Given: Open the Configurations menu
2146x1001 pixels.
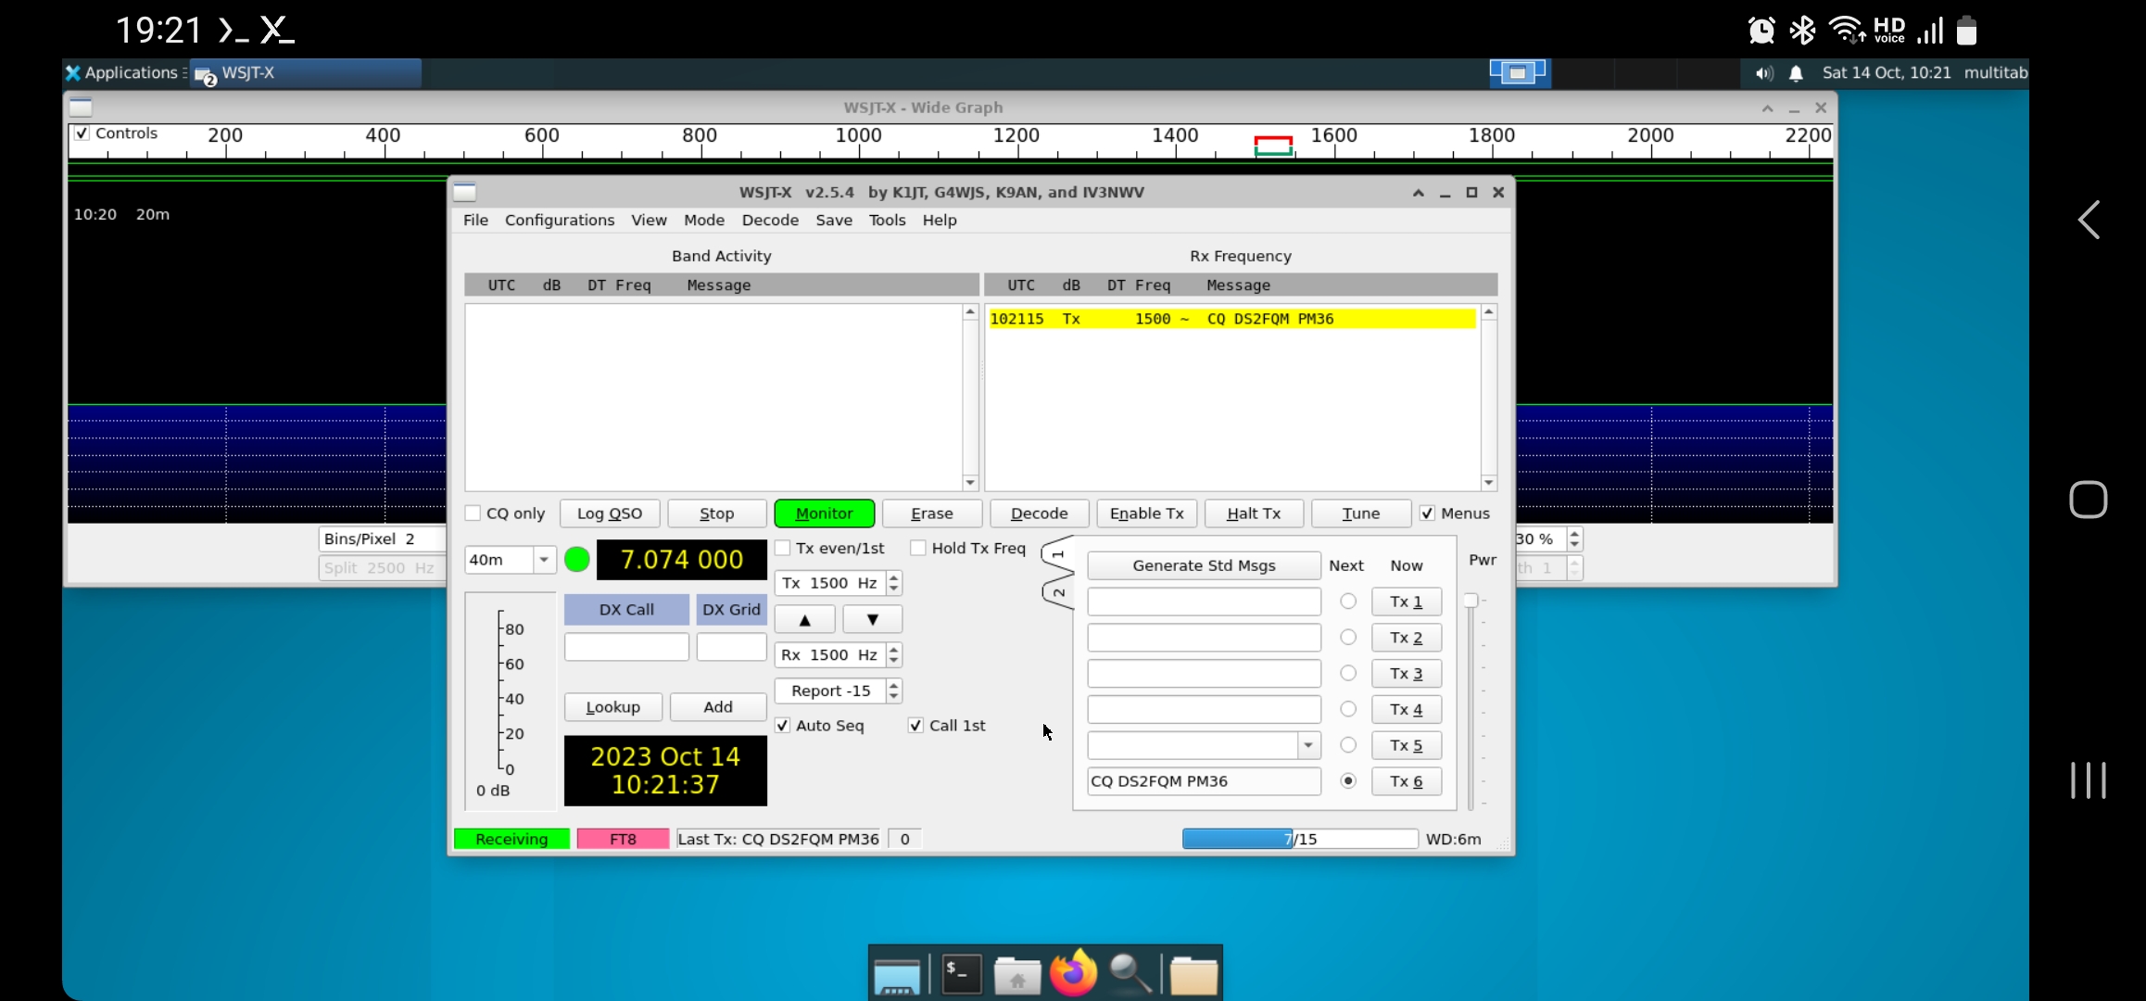Looking at the screenshot, I should click(559, 220).
